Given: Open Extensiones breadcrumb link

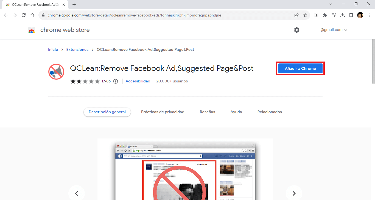Looking at the screenshot, I should 77,50.
